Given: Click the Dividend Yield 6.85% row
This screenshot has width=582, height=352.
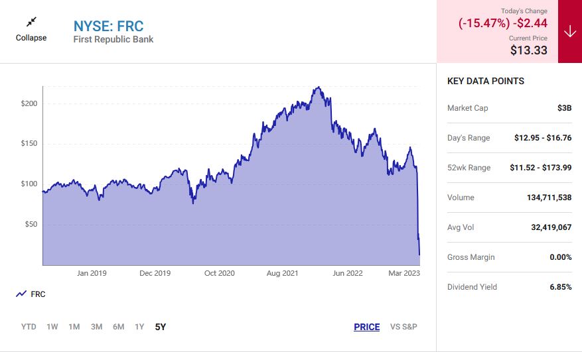Looking at the screenshot, I should point(509,287).
